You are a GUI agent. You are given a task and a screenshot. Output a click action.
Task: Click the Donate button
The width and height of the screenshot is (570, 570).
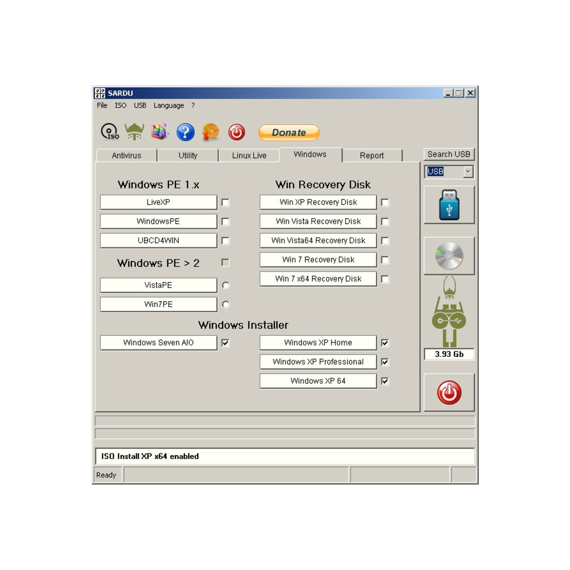(x=289, y=132)
